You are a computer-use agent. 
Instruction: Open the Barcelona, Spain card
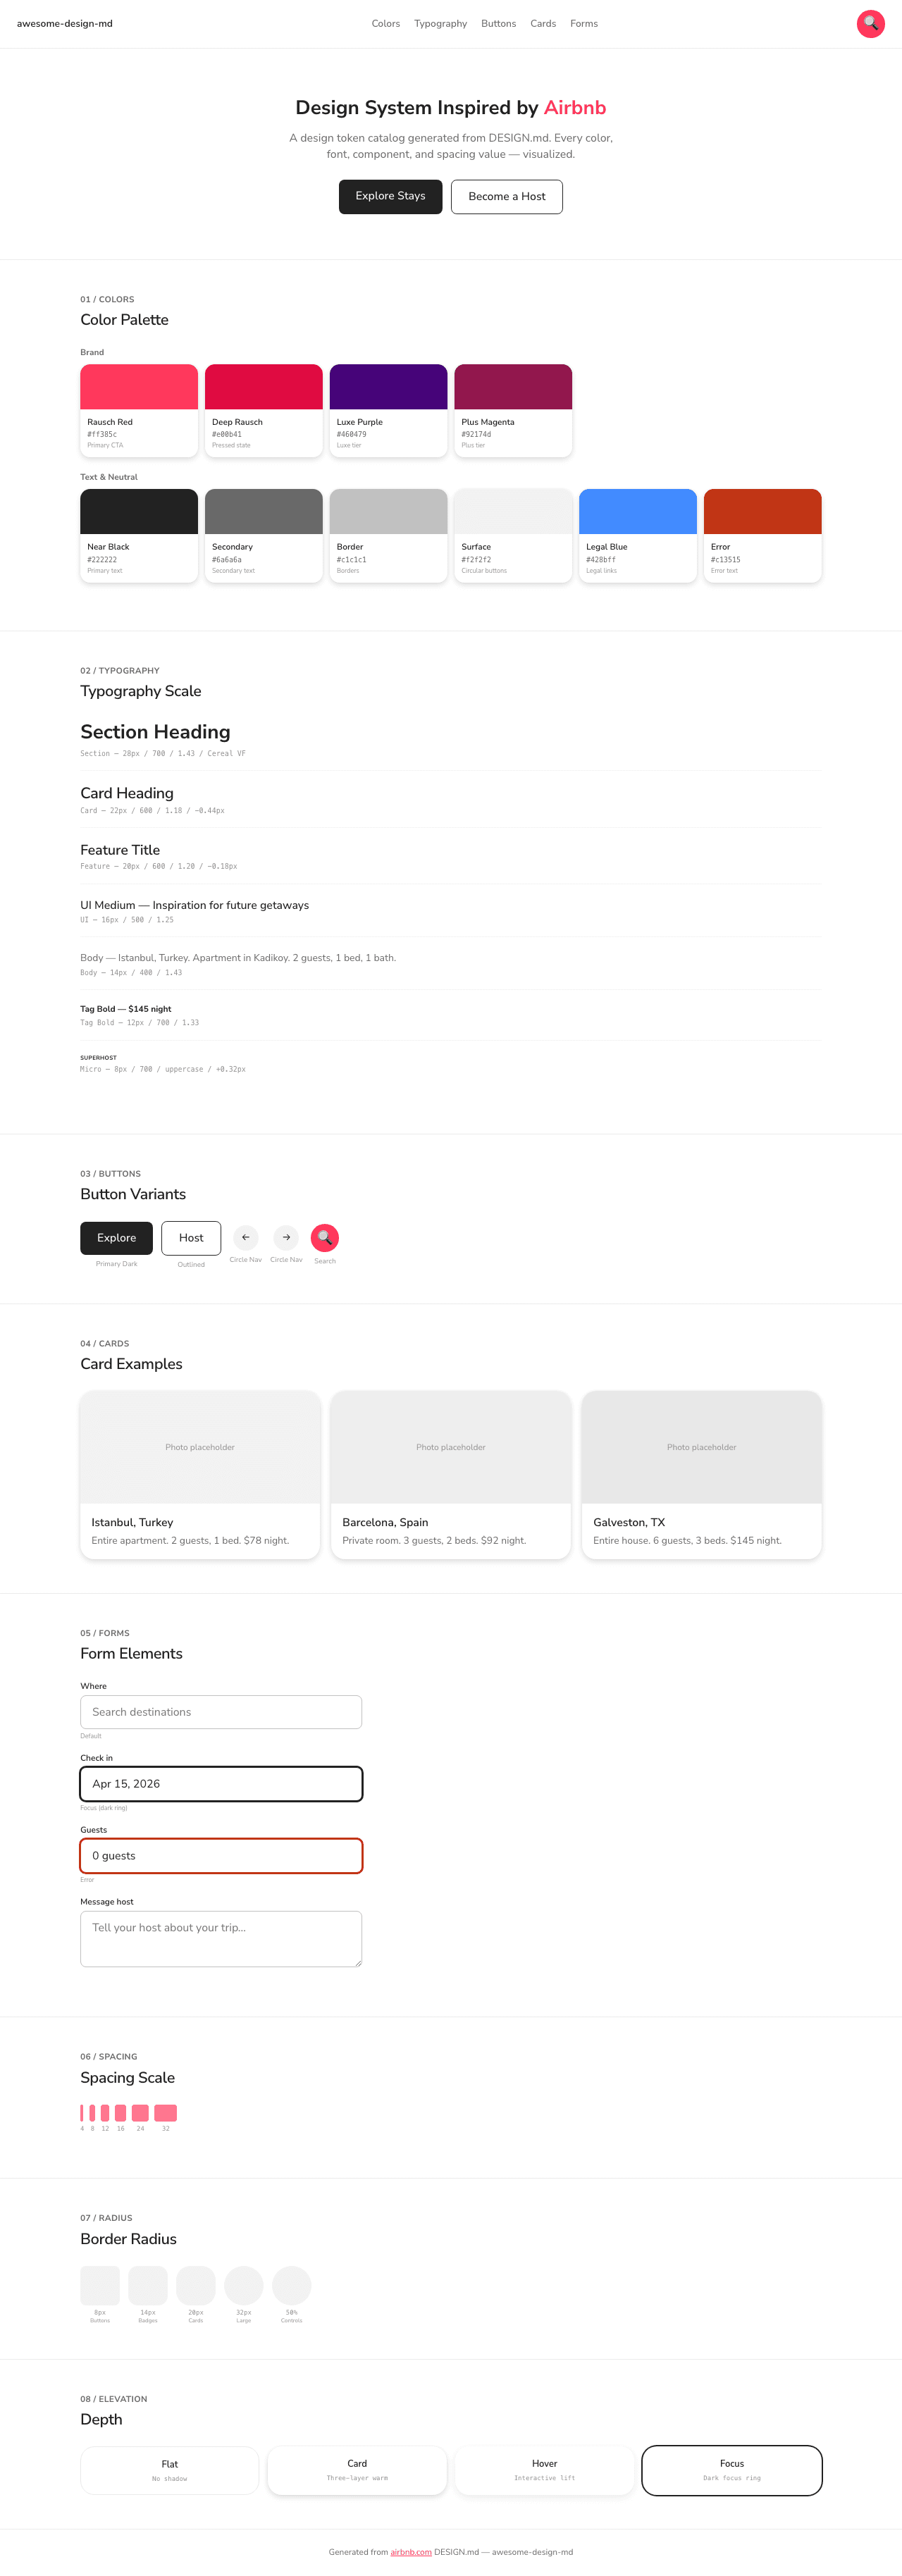451,1474
